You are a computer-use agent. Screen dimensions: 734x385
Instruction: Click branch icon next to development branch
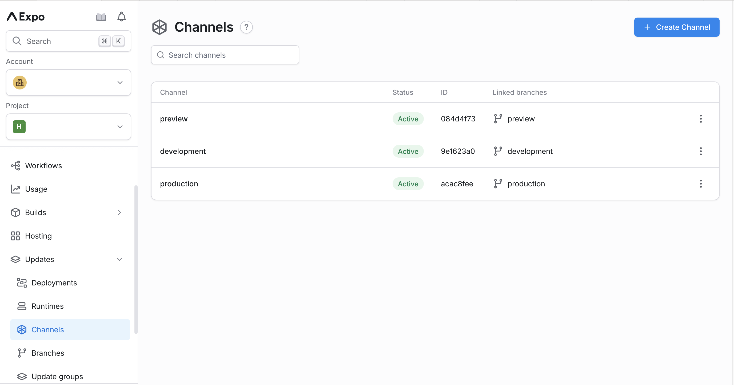(x=498, y=151)
